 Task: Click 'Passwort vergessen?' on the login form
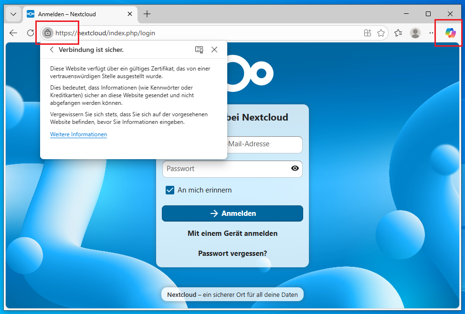pyautogui.click(x=232, y=253)
